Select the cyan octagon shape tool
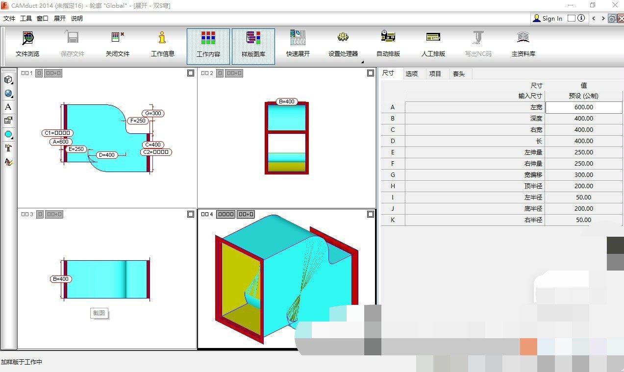This screenshot has height=372, width=624. 8,134
